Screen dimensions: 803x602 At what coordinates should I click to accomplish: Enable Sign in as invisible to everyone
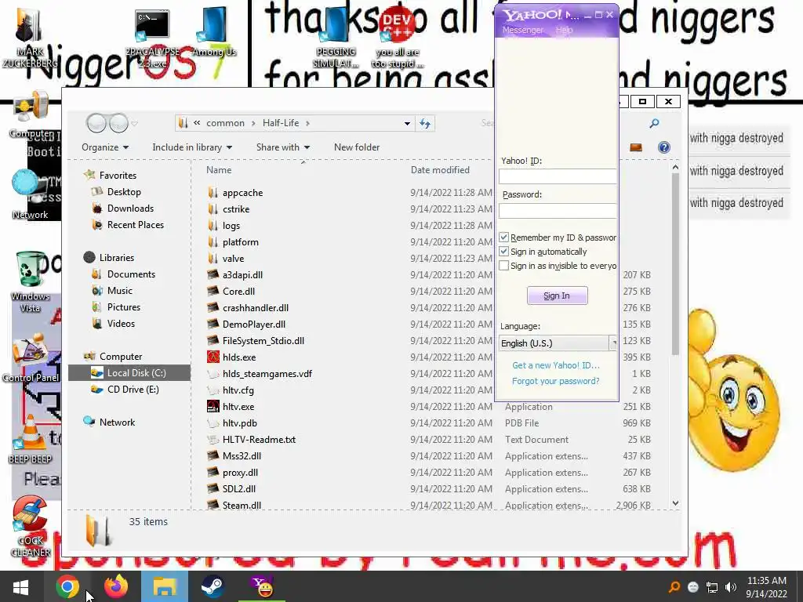[x=504, y=266]
